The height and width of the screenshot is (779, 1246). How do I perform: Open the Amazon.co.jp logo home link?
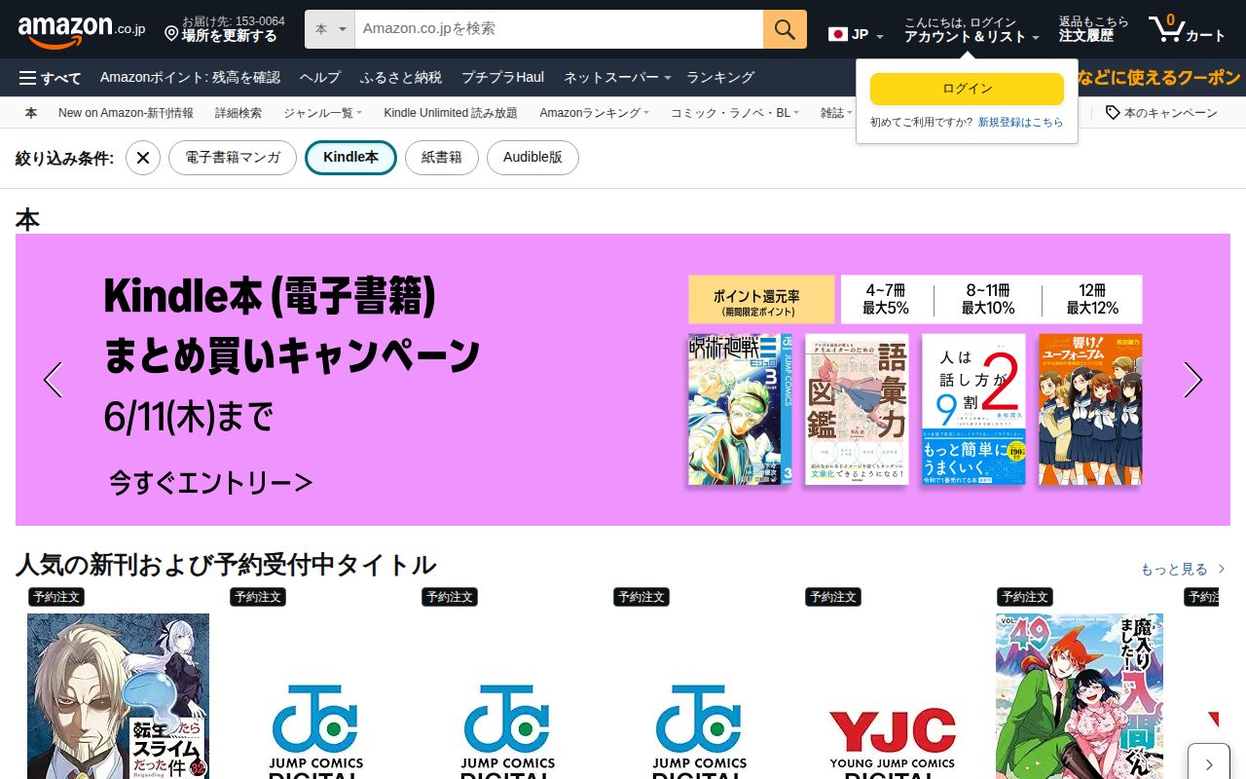click(81, 30)
